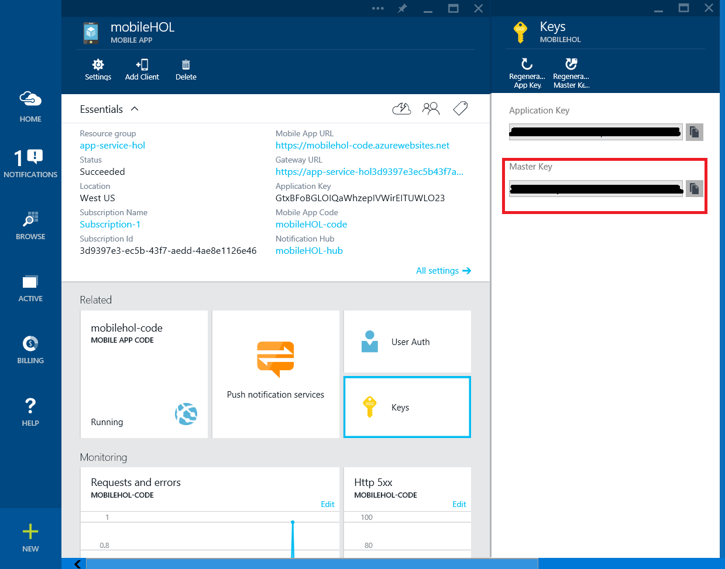Edit the Http 5xx chart

pyautogui.click(x=459, y=504)
